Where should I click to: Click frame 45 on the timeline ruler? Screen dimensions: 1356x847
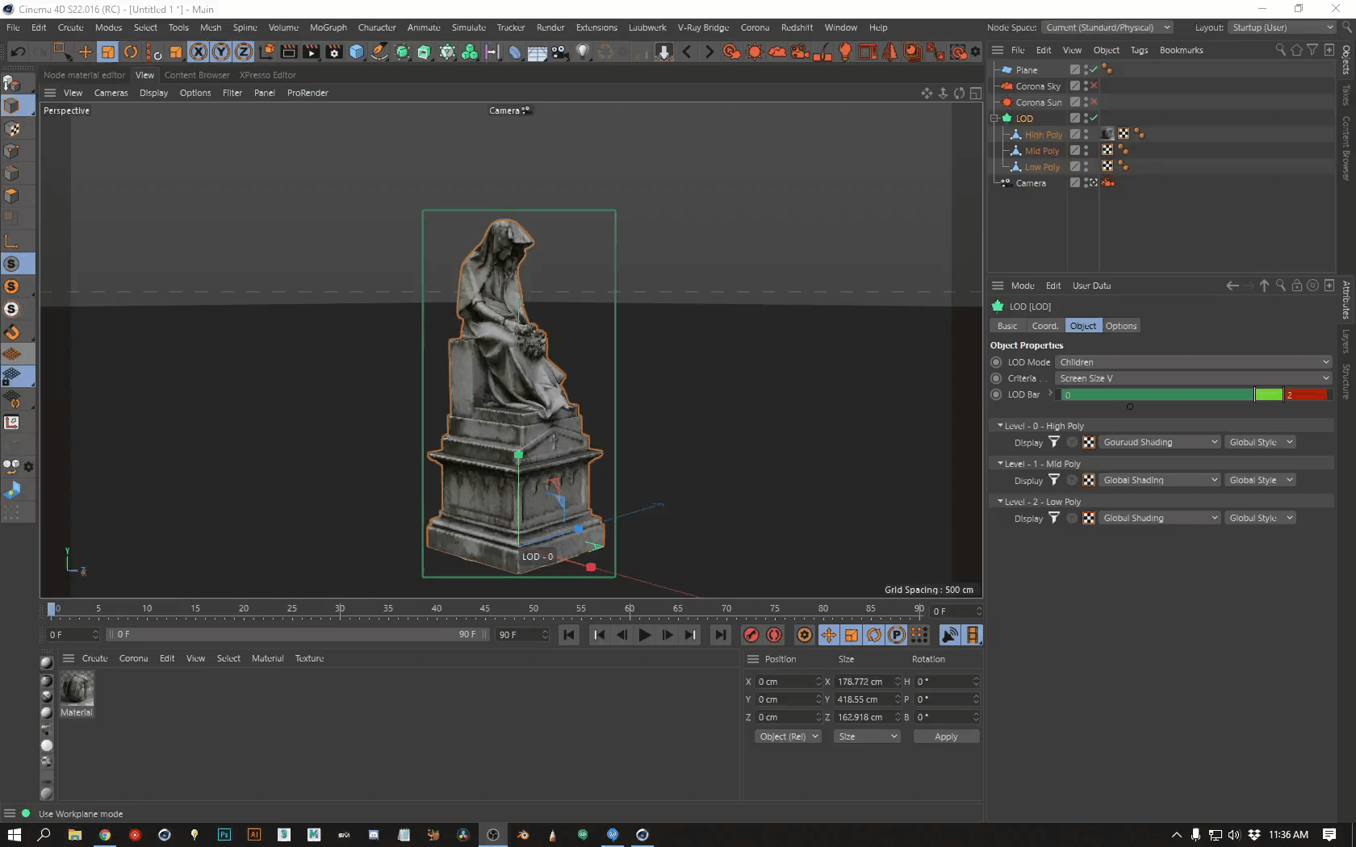point(484,609)
